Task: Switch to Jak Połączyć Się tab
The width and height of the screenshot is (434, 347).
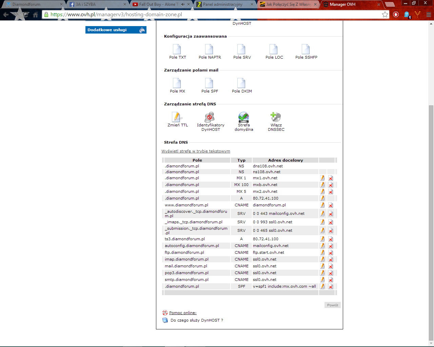Action: (x=288, y=4)
